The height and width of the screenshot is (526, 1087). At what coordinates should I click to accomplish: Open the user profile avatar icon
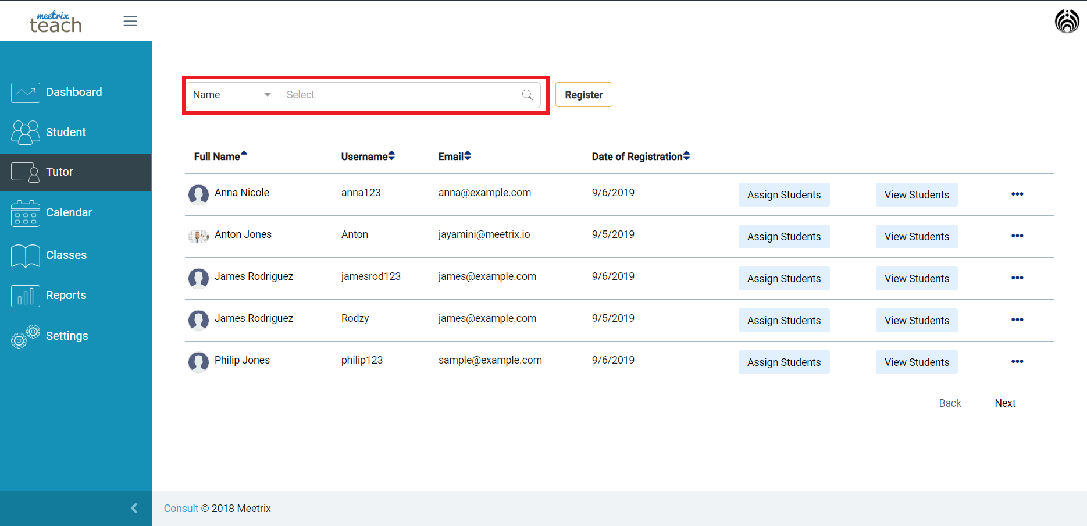(1067, 22)
